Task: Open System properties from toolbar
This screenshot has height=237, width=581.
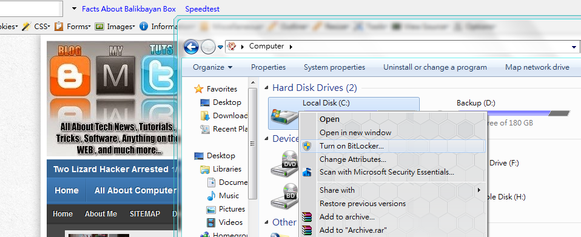Action: [334, 67]
